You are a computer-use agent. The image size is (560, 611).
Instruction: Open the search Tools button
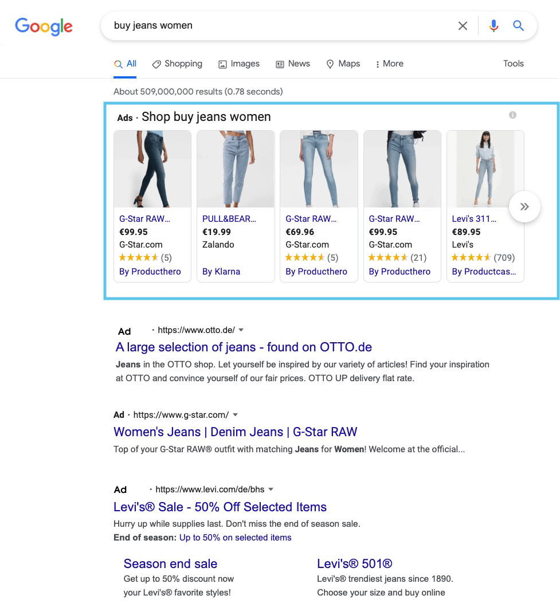[513, 64]
